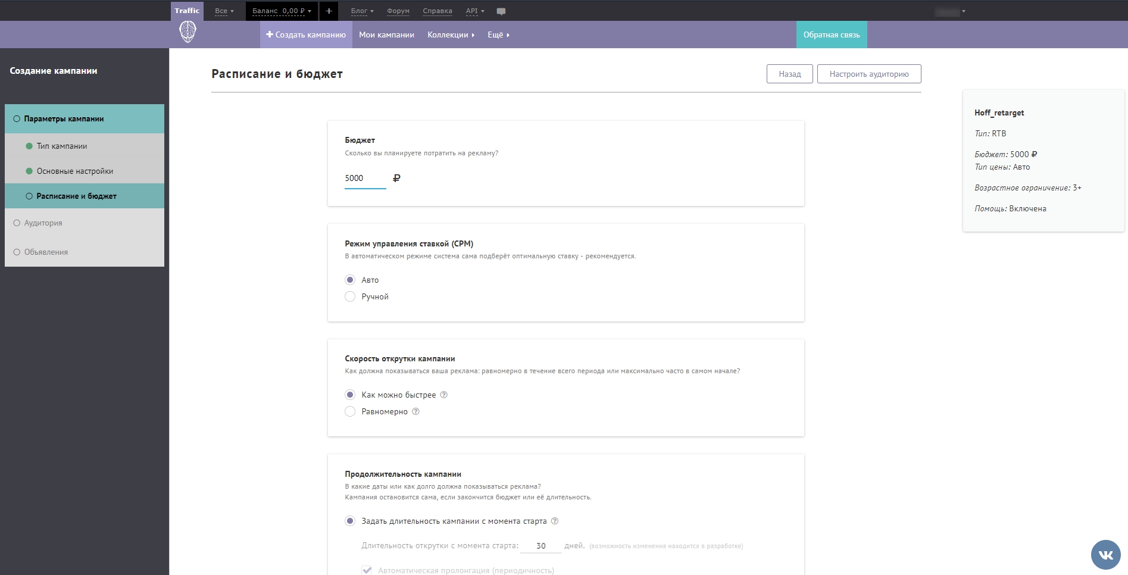Click the duration days field with 30

coord(540,546)
